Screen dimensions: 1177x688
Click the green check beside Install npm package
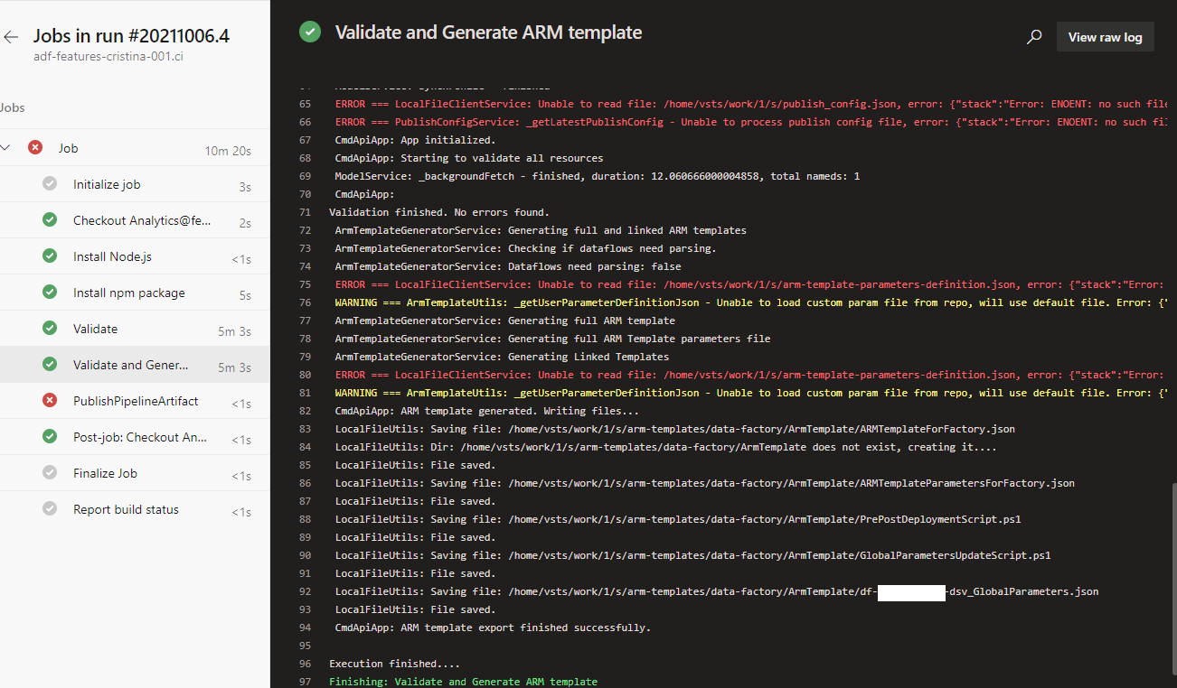click(50, 292)
